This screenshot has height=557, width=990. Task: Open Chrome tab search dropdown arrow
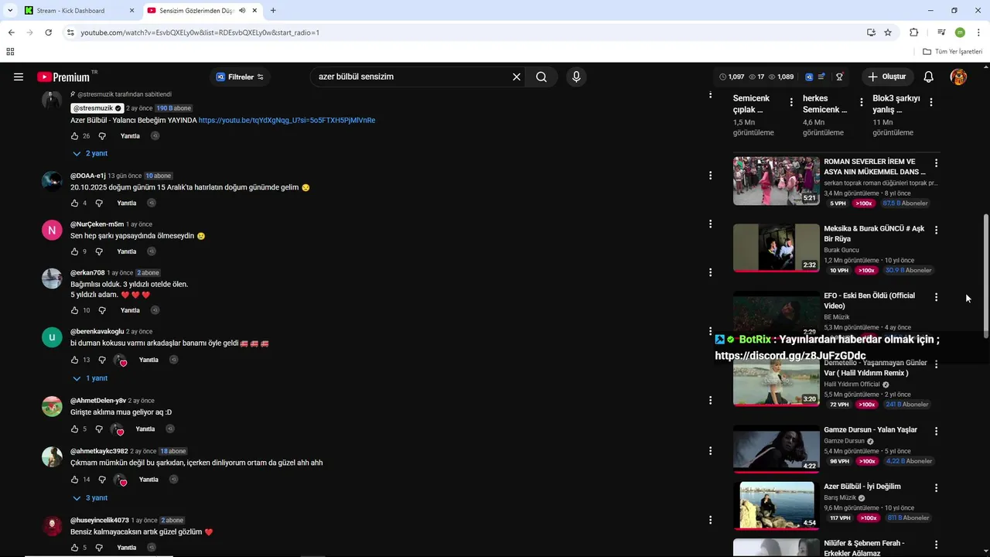coord(10,11)
